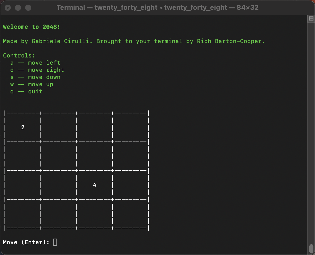Click the 'Controls:' label
Screen dimensions: 315x255
[19, 55]
